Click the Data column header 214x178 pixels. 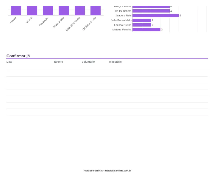9,62
